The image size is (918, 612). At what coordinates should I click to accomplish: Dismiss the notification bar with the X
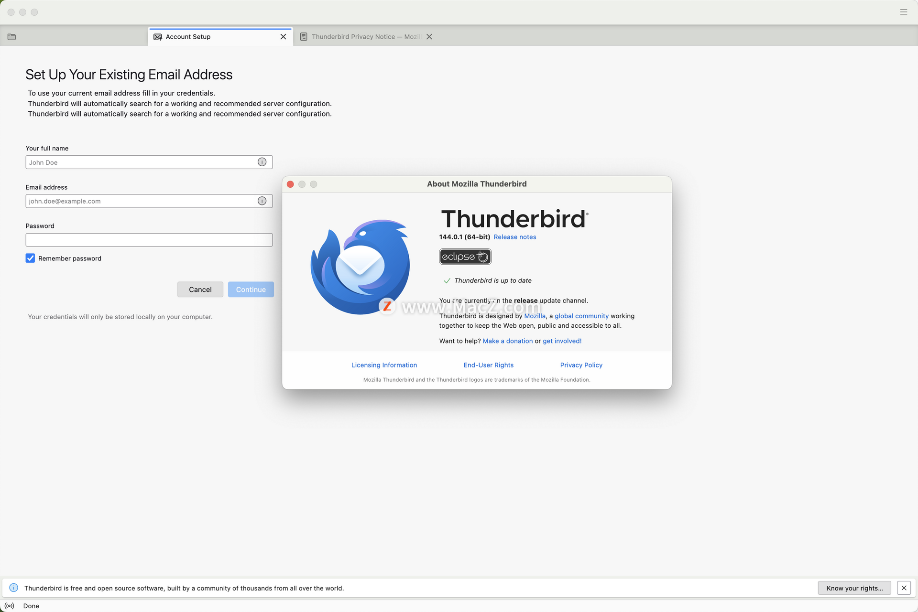pyautogui.click(x=904, y=588)
